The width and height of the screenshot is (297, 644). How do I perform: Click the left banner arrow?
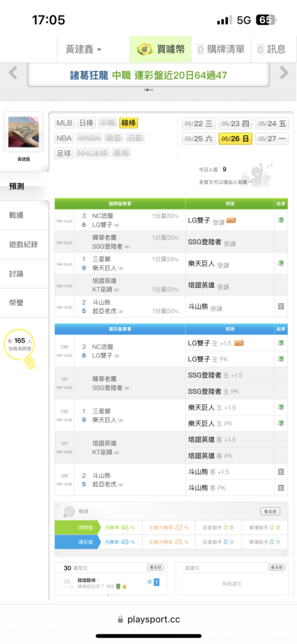[x=13, y=73]
